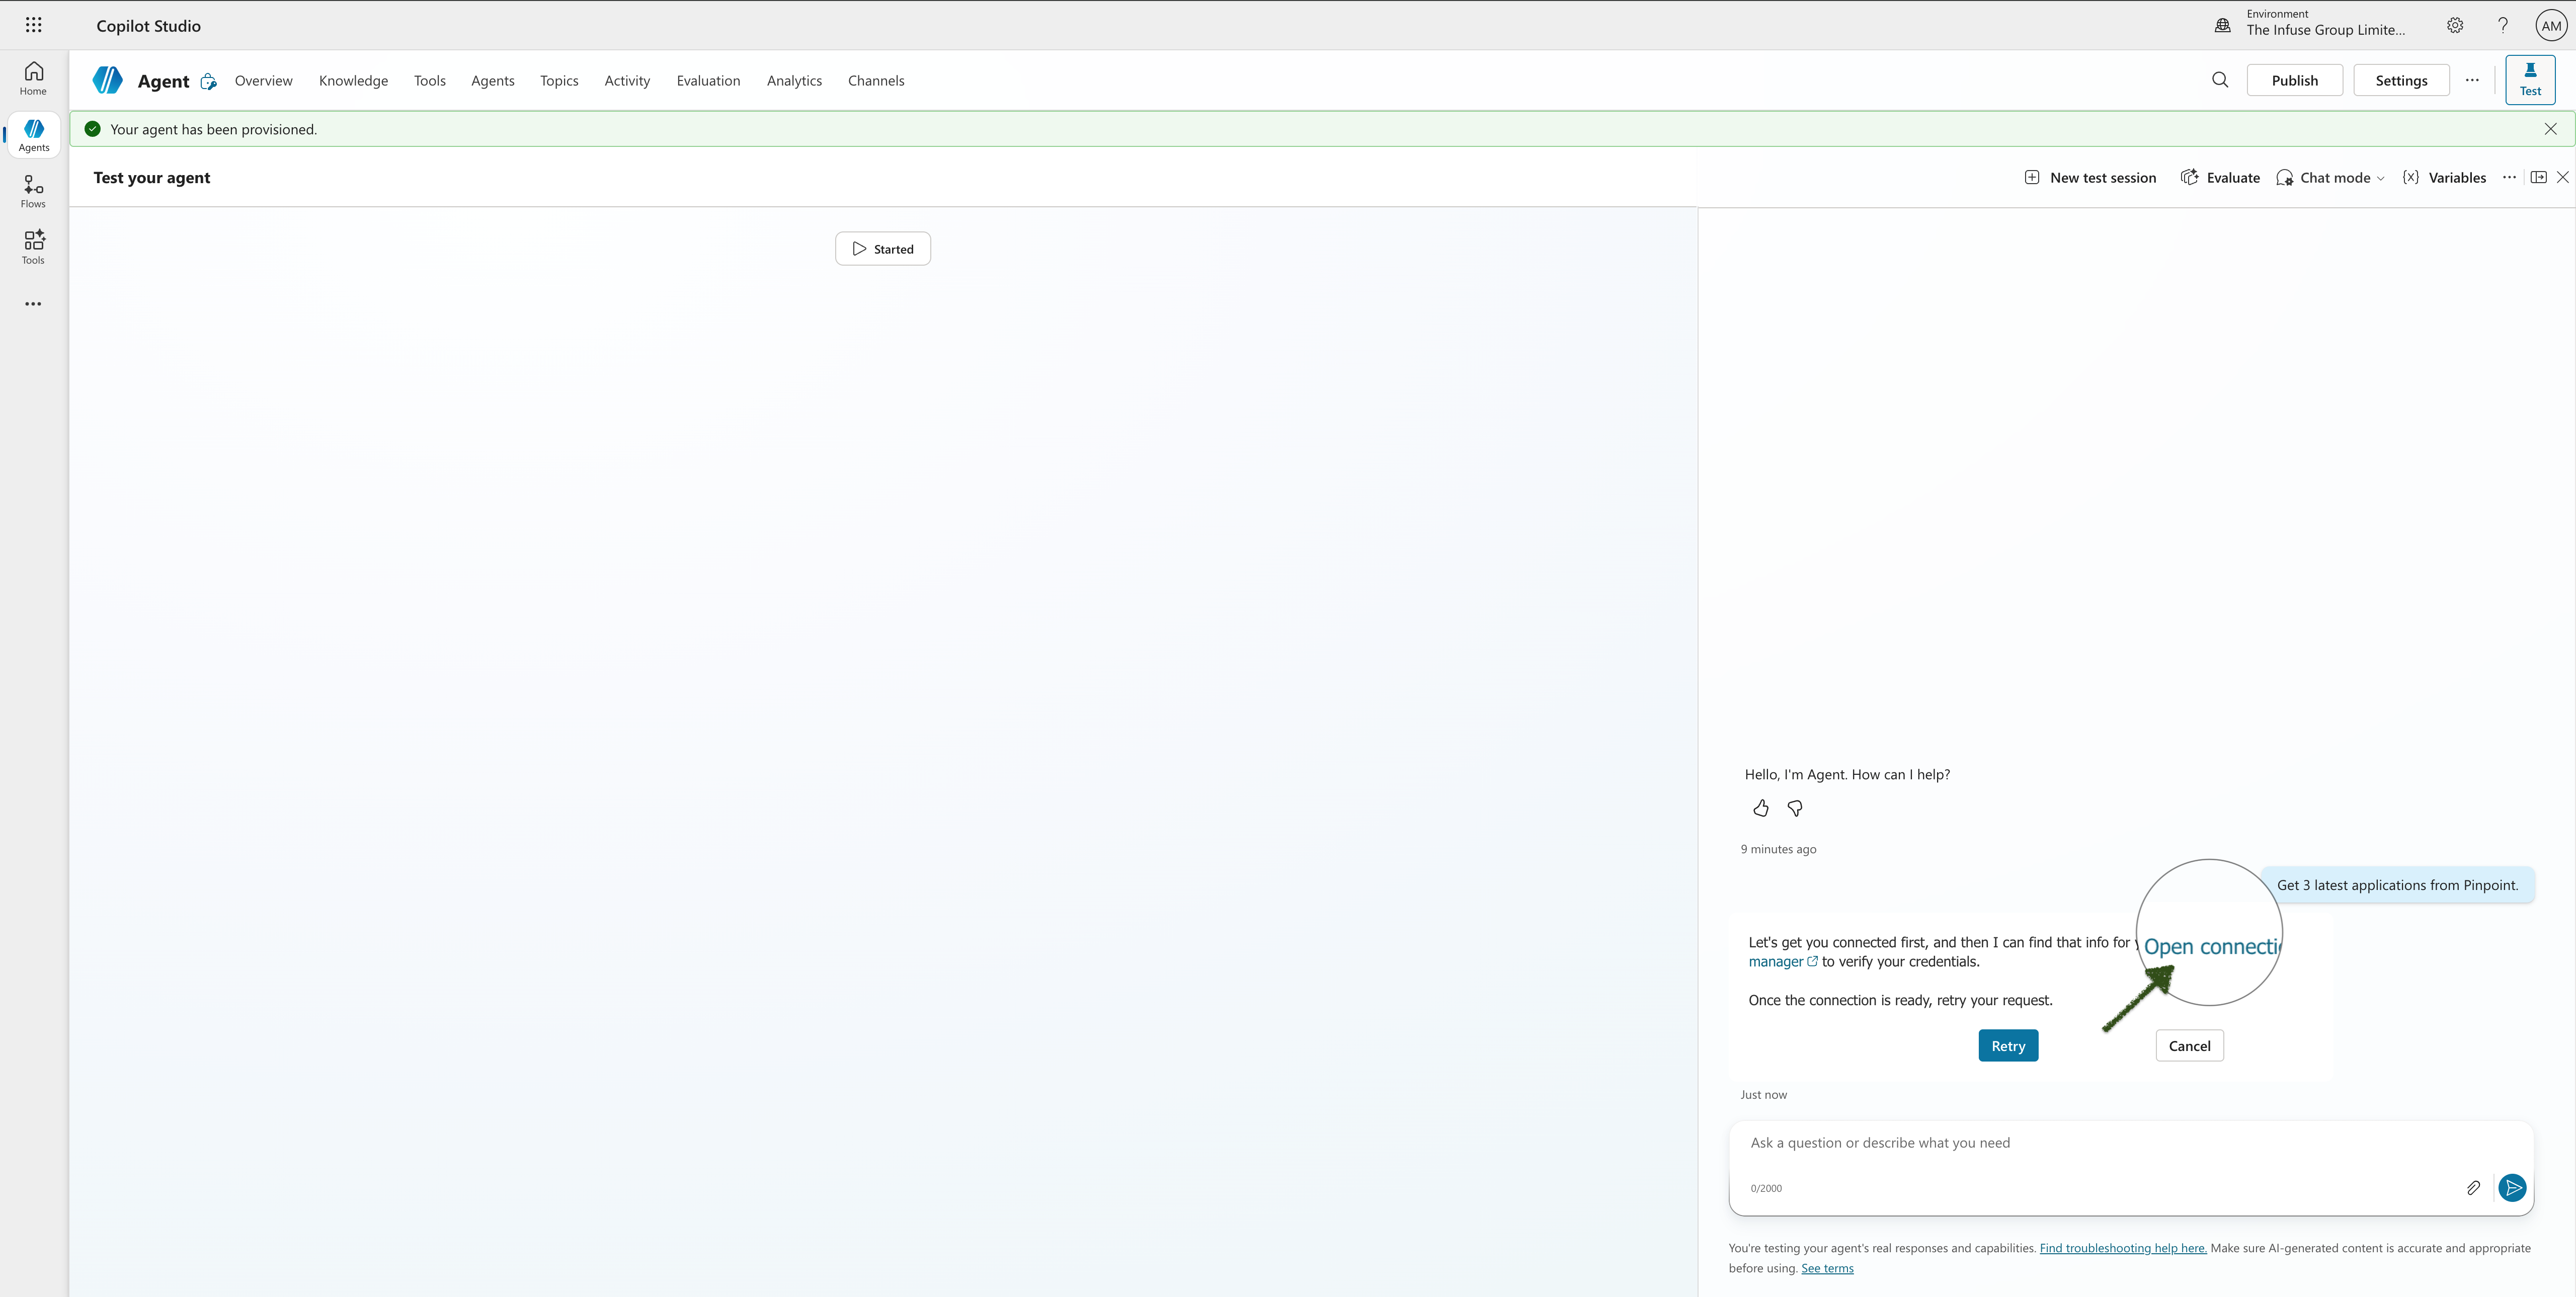Click the Publish button

tap(2294, 80)
